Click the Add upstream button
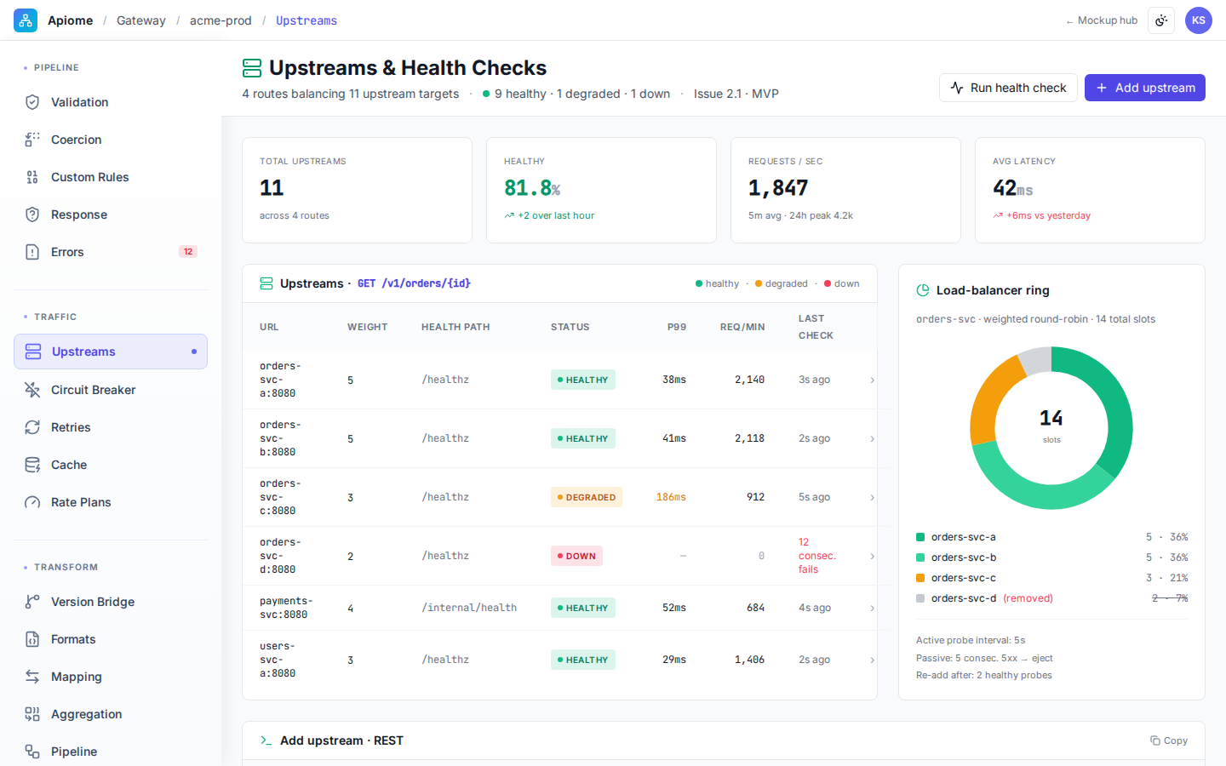1226x766 pixels. pos(1145,88)
